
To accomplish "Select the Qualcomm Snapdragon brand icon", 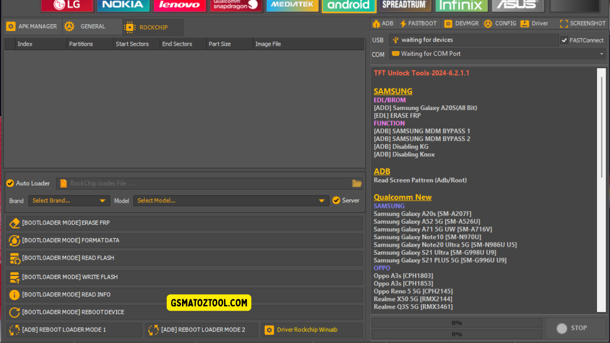I will 235,6.
